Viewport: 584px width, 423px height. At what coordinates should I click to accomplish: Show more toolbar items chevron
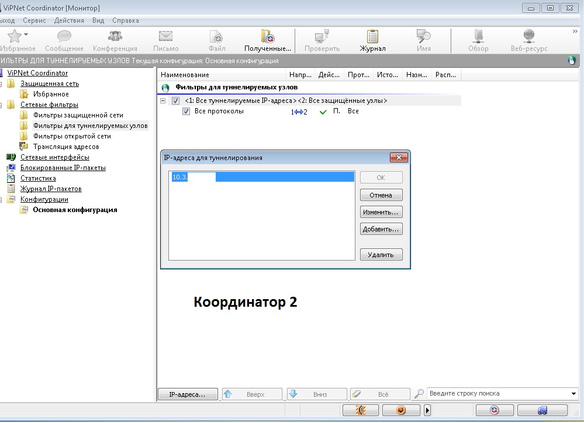[x=575, y=32]
